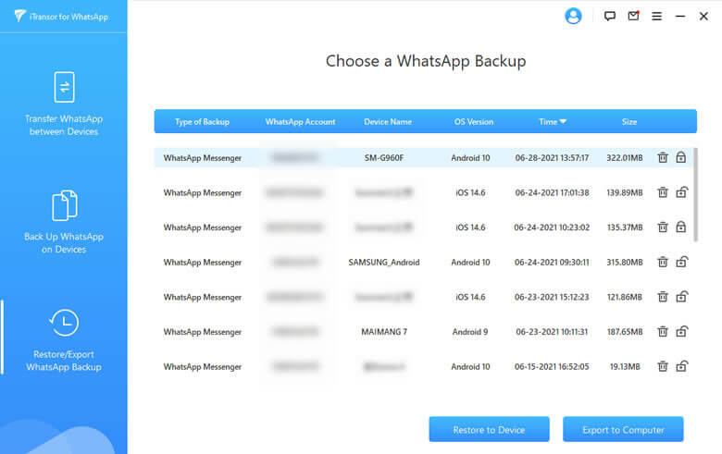Viewport: 722px width, 454px height.
Task: Delete the SAMSUNG_Android backup entry
Action: 663,263
